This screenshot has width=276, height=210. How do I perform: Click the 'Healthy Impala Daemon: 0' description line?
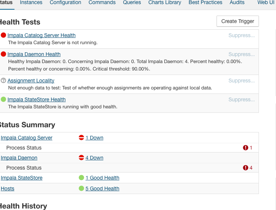pos(125,62)
